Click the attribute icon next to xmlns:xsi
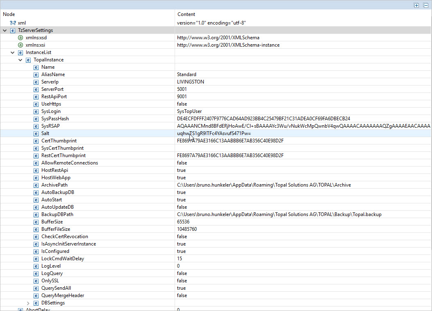The height and width of the screenshot is (311, 432). [20, 45]
